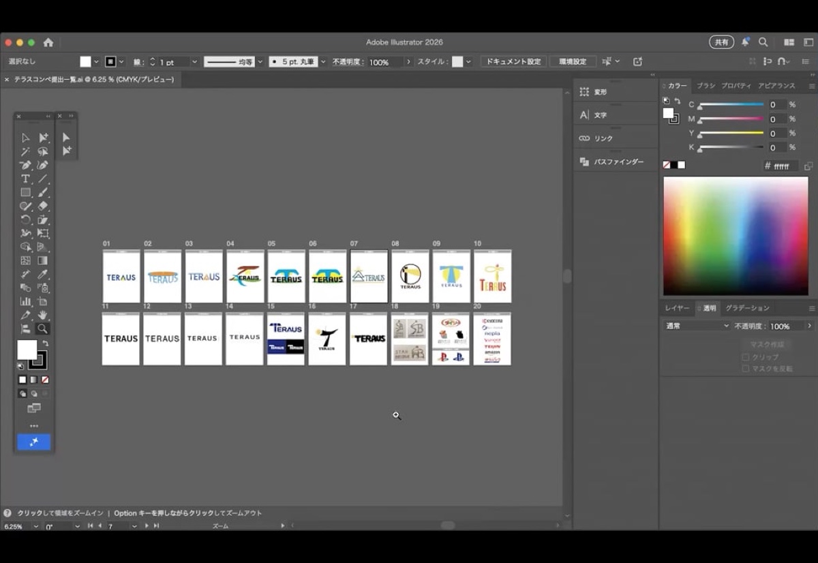This screenshot has width=818, height=563.
Task: Select the Lasso tool
Action: coord(43,151)
